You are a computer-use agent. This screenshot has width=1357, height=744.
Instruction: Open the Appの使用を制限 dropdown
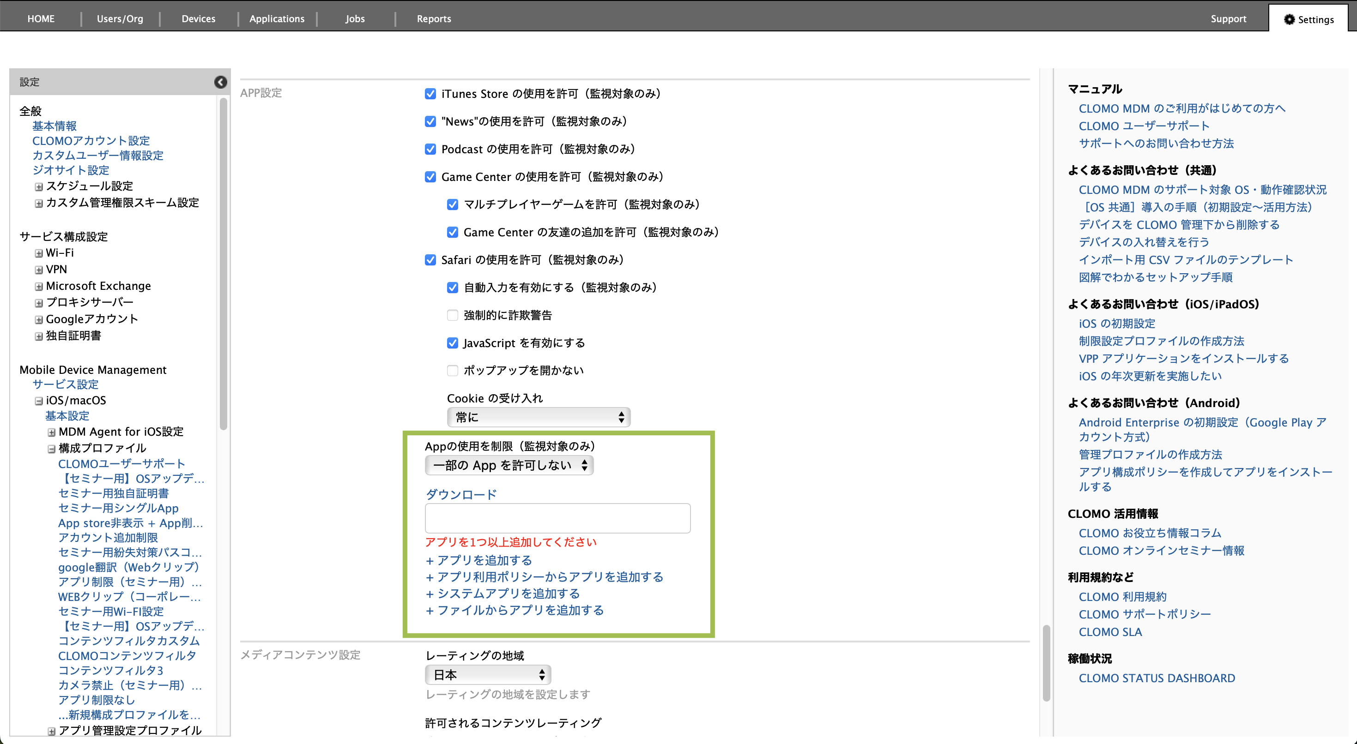509,465
